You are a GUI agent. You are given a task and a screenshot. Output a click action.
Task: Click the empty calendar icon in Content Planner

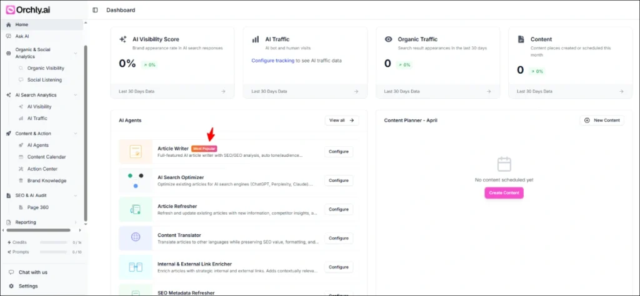tap(504, 164)
